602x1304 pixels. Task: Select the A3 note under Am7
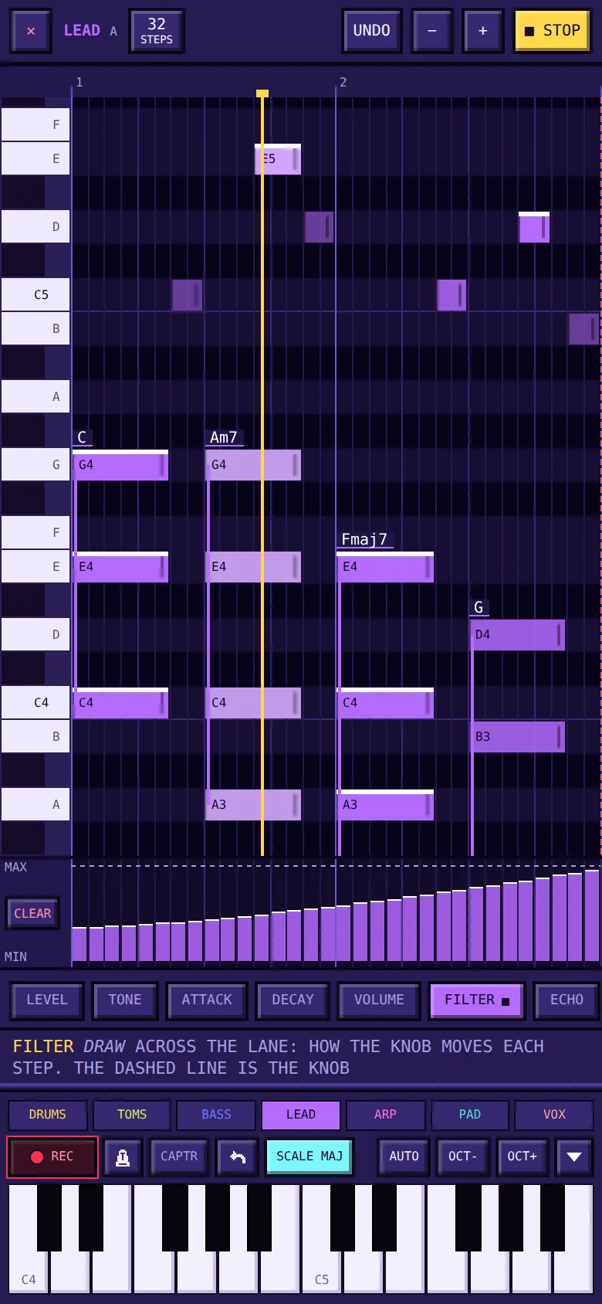pyautogui.click(x=254, y=805)
